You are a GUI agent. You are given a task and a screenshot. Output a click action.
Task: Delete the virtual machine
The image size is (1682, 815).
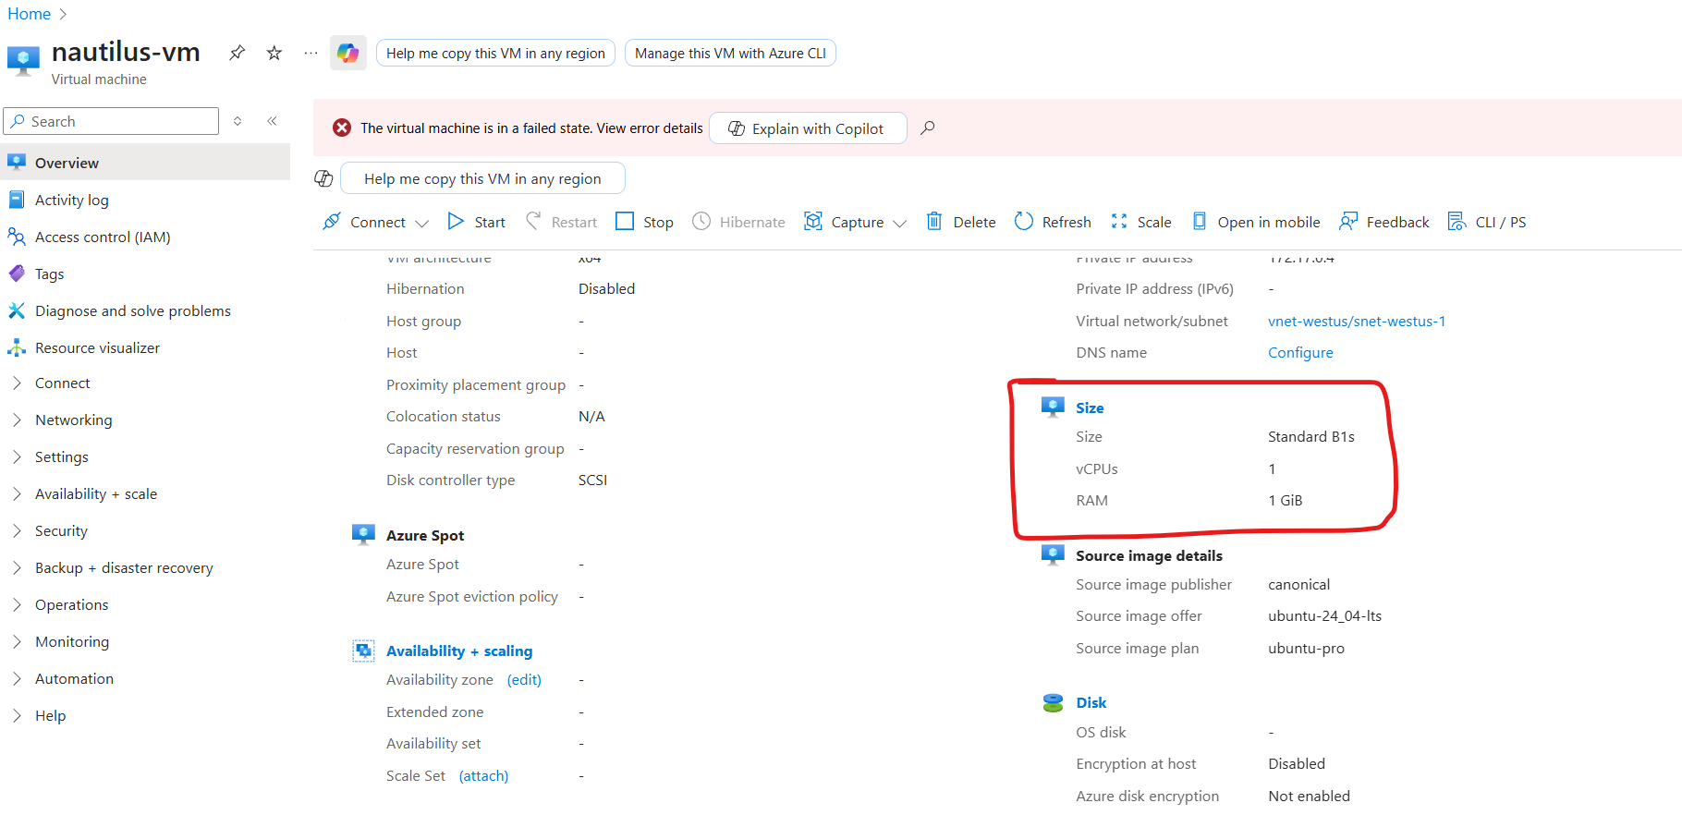point(961,222)
